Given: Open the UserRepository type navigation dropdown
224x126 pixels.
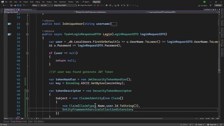Looking at the screenshot, I should (111, 12).
